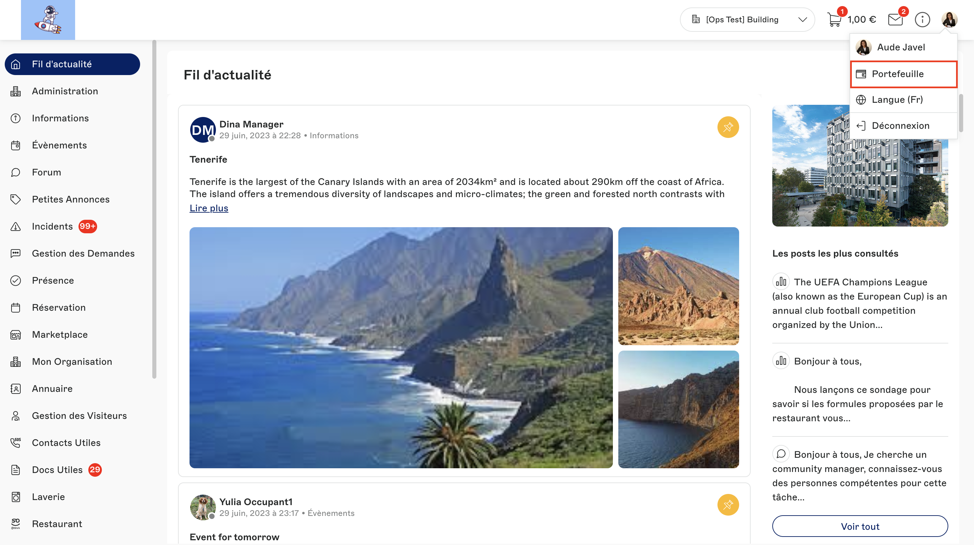Open Docs Utiles in the sidebar

(x=57, y=470)
